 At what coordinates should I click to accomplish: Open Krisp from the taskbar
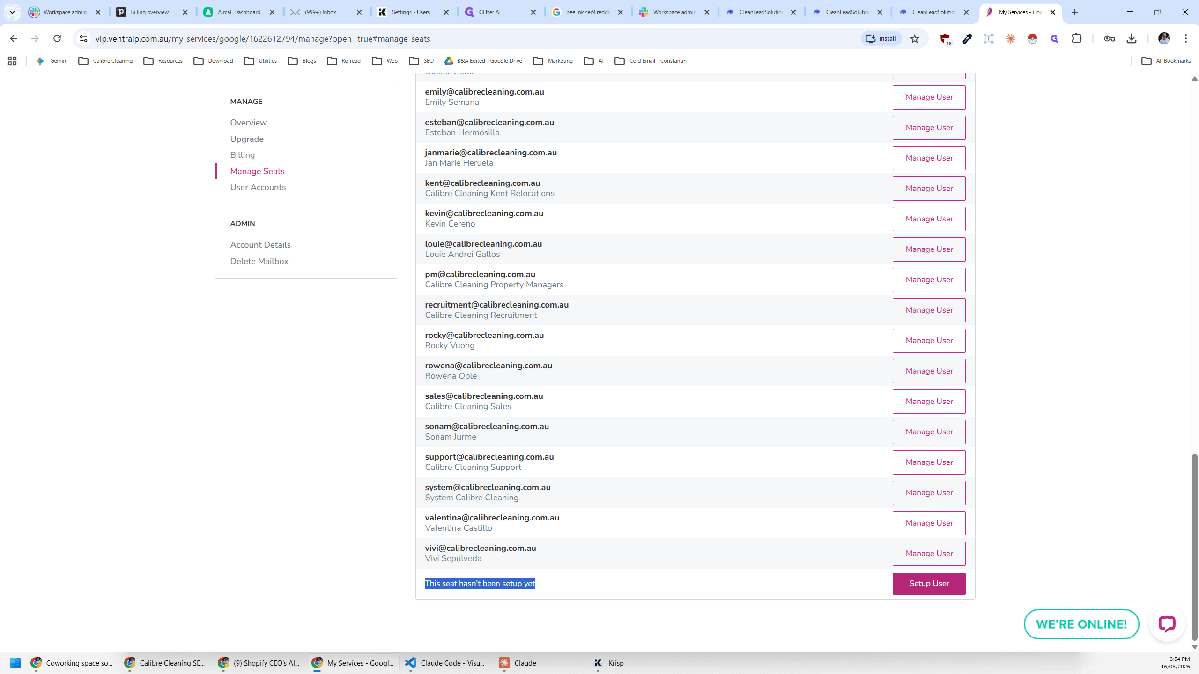coord(609,663)
